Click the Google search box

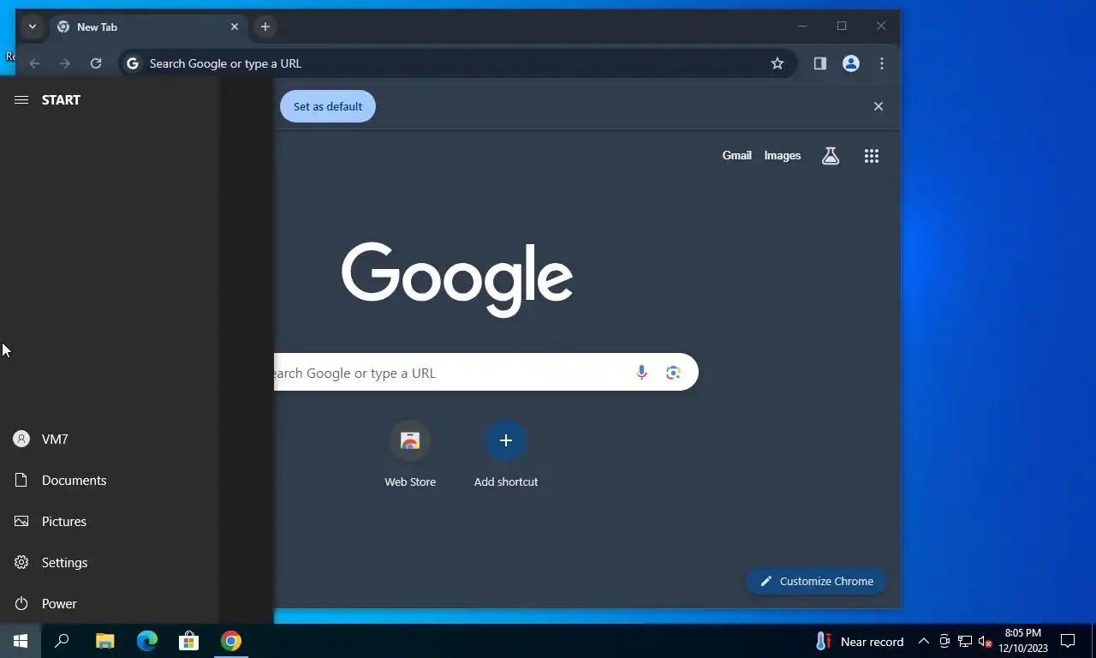(x=485, y=373)
